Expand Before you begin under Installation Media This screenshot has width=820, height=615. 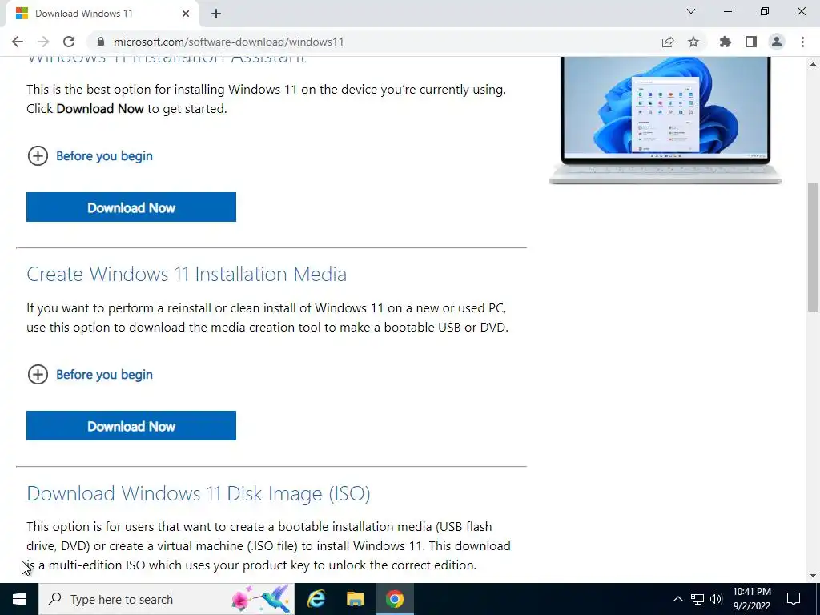(x=90, y=375)
